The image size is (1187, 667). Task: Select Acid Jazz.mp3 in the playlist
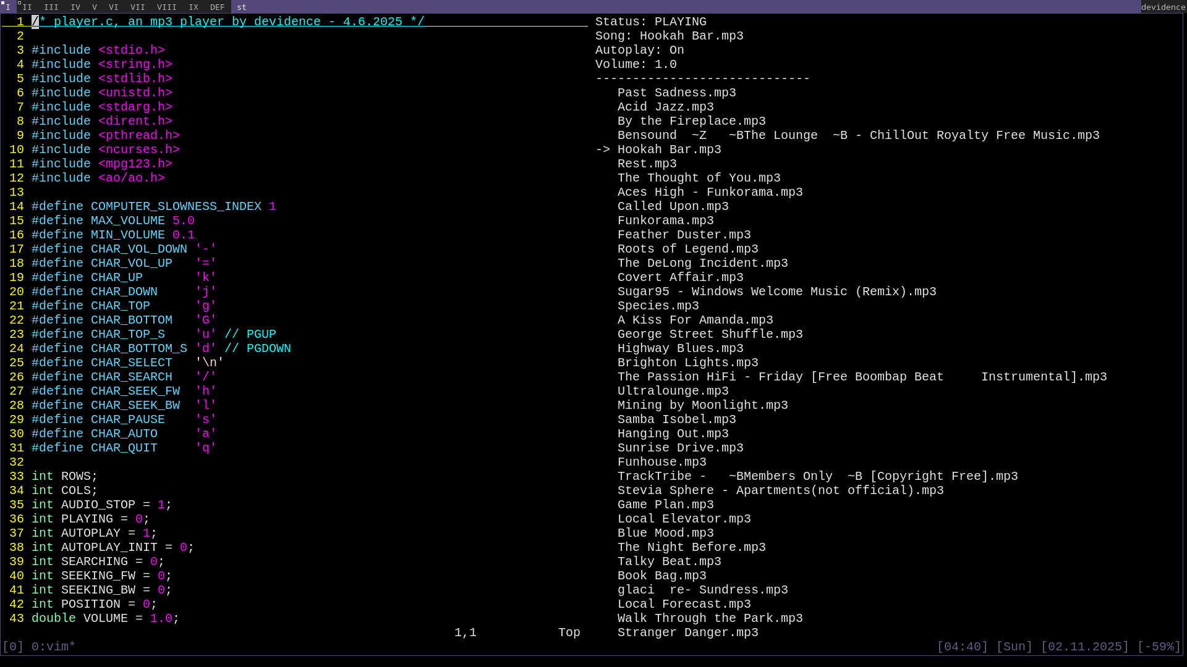click(665, 107)
